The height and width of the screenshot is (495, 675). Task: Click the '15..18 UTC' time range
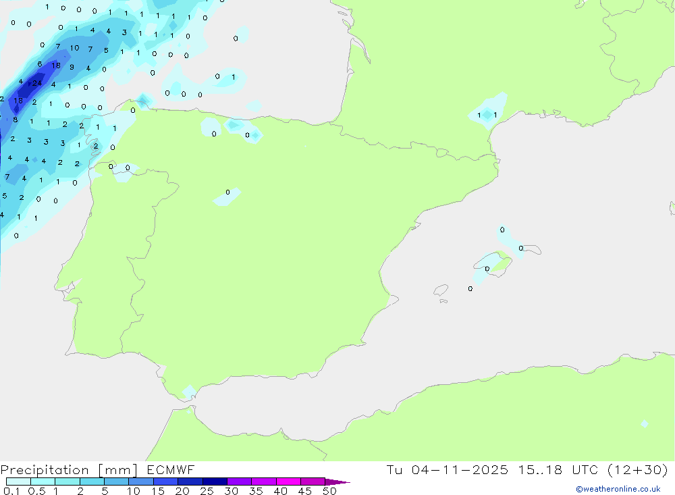click(x=558, y=469)
